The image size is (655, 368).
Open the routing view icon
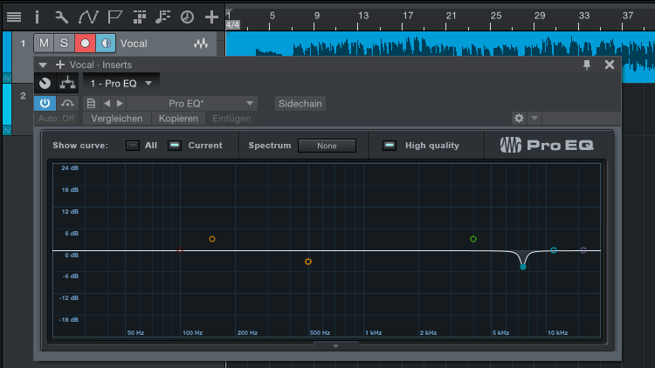[x=67, y=84]
